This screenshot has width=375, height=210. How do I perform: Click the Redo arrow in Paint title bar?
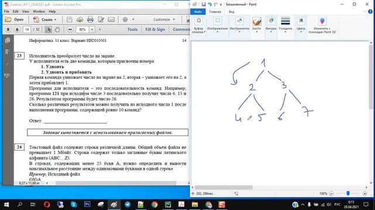point(216,4)
